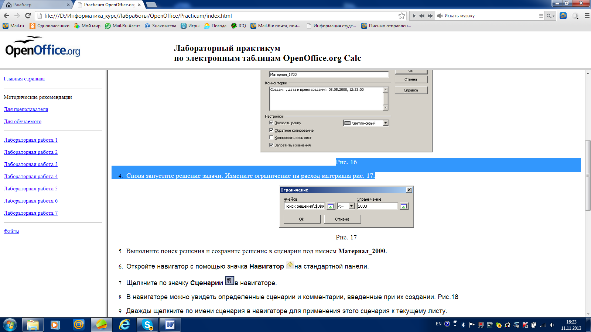Skip to next track in music player
The height and width of the screenshot is (332, 591).
click(x=430, y=16)
